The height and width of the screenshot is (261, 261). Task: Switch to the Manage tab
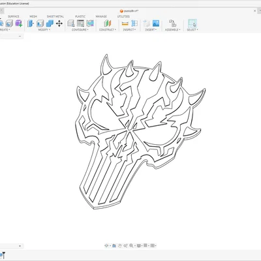point(101,16)
